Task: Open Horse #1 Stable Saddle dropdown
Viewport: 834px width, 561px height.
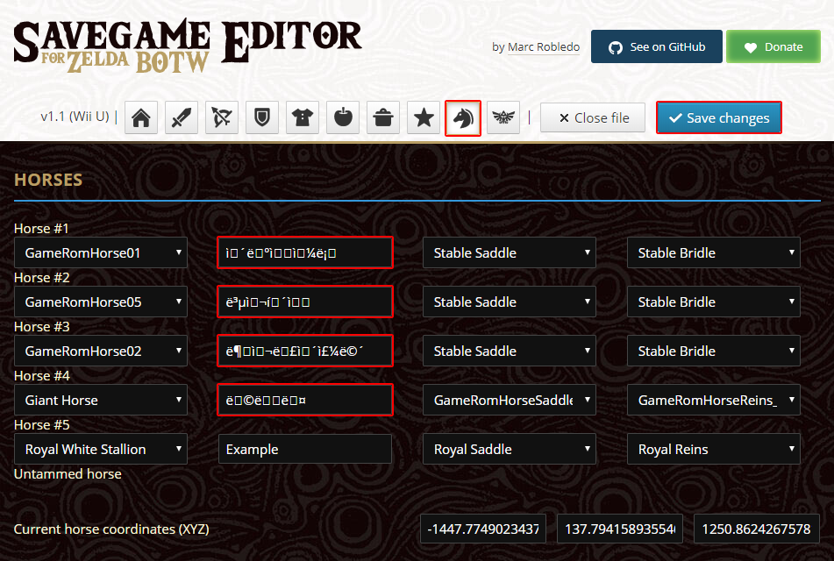Action: click(509, 252)
